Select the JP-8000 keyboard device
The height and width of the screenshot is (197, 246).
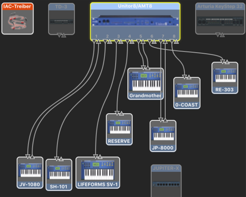[163, 136]
